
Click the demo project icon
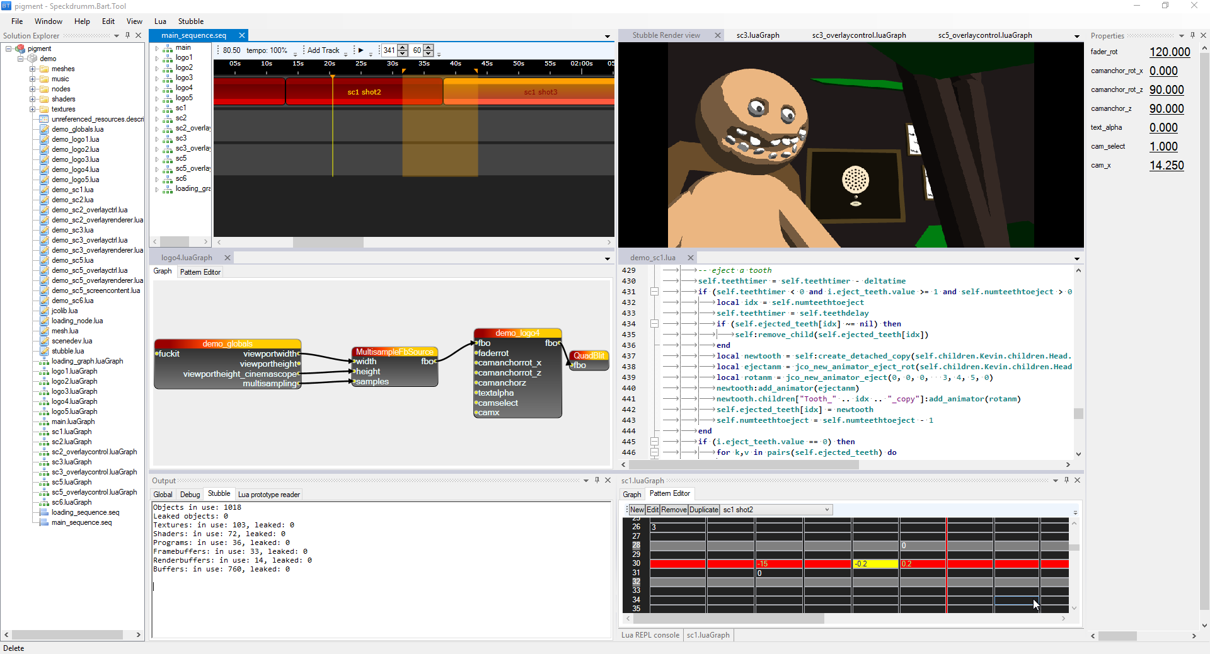(32, 59)
